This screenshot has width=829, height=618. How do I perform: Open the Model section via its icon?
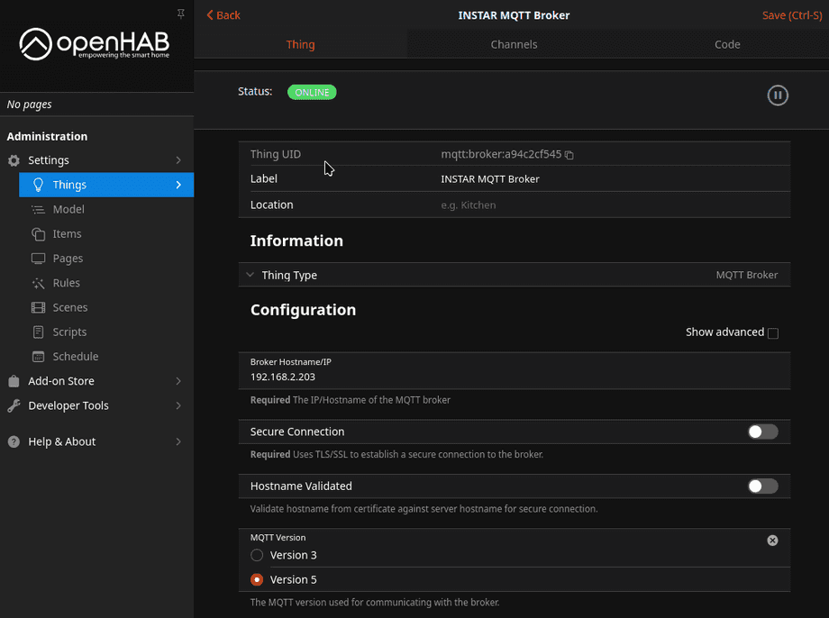pos(39,209)
